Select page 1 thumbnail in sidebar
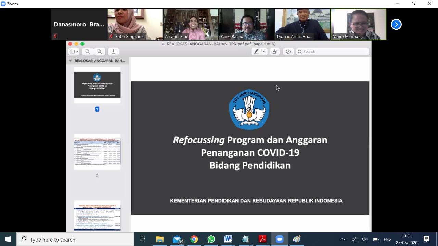Viewport: 438px width, 246px height. (x=97, y=85)
